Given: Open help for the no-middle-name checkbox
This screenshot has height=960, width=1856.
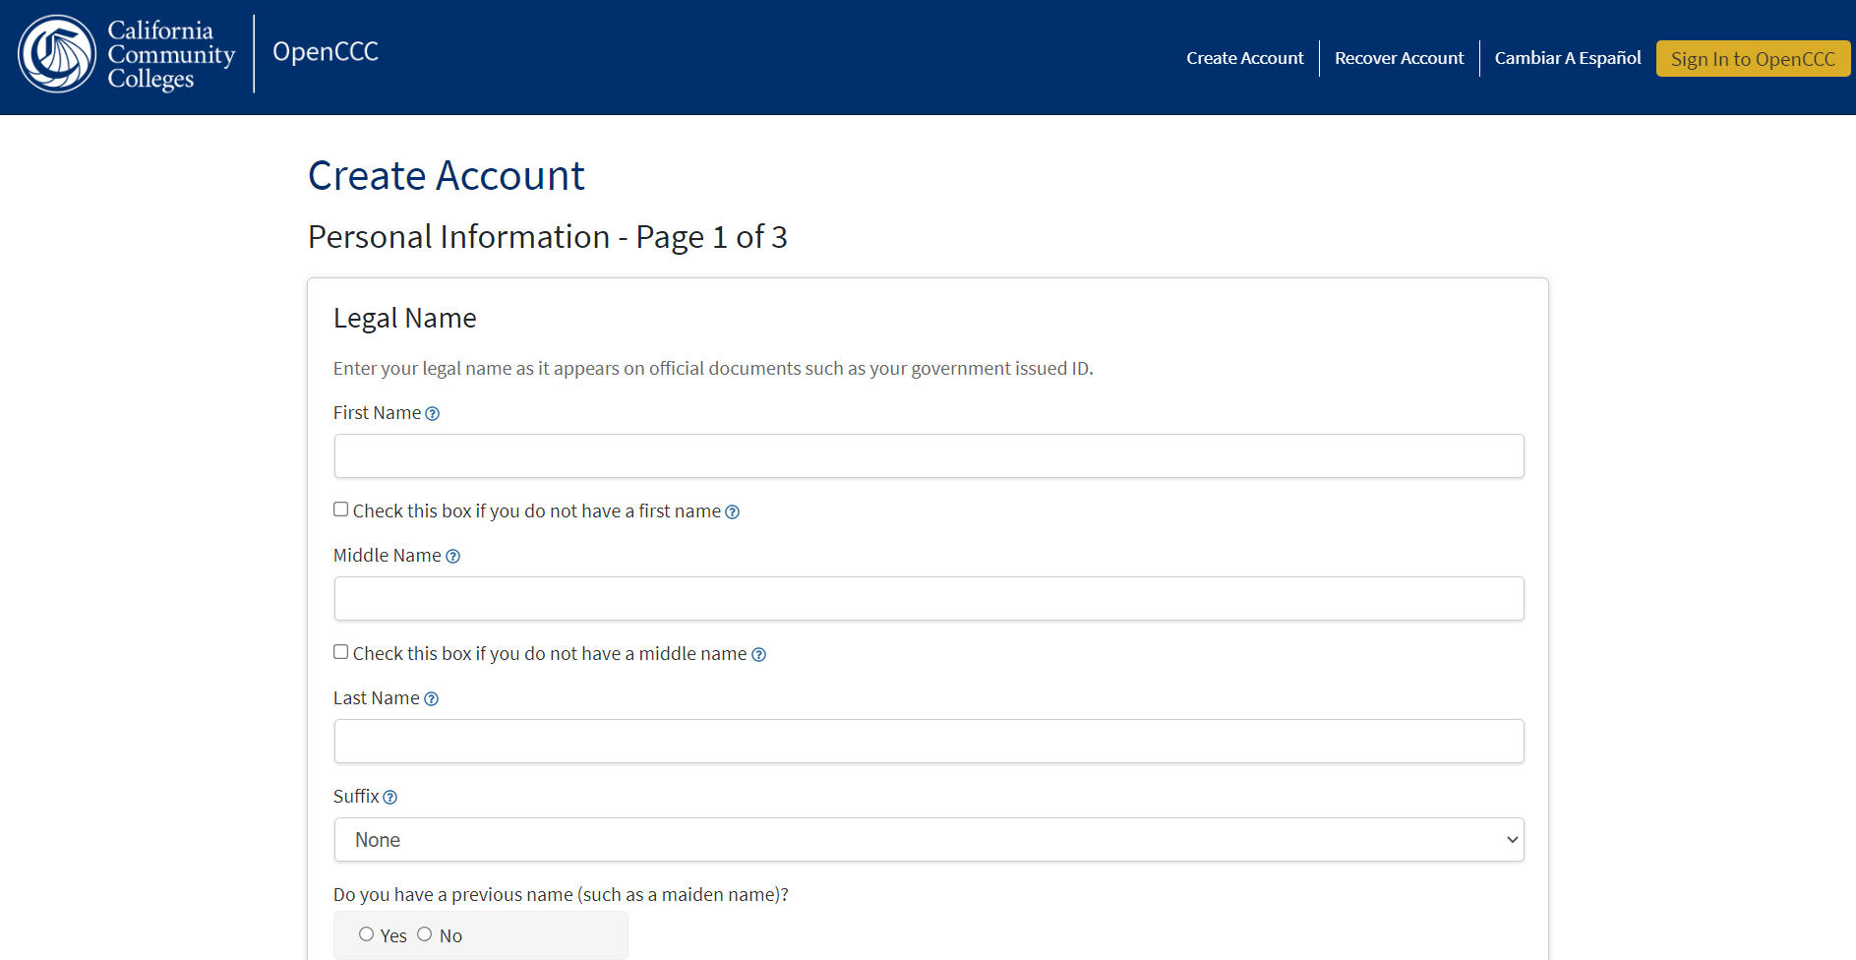Looking at the screenshot, I should click(x=758, y=653).
